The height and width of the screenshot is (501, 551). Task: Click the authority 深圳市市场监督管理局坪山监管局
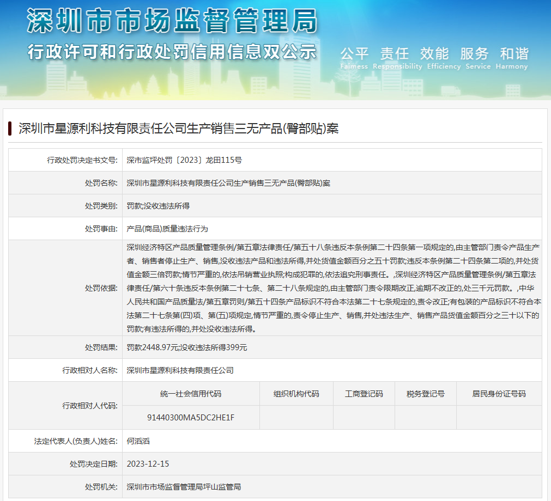tap(184, 487)
